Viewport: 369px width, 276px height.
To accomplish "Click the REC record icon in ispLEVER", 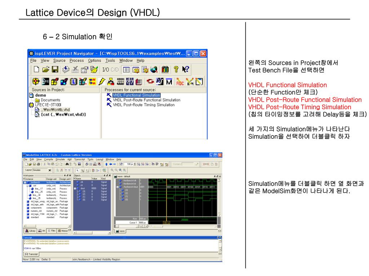I will [180, 82].
